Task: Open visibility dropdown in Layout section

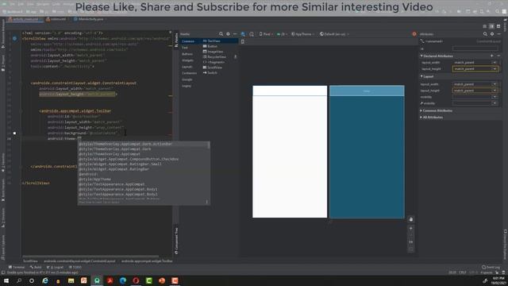Action: pos(495,97)
